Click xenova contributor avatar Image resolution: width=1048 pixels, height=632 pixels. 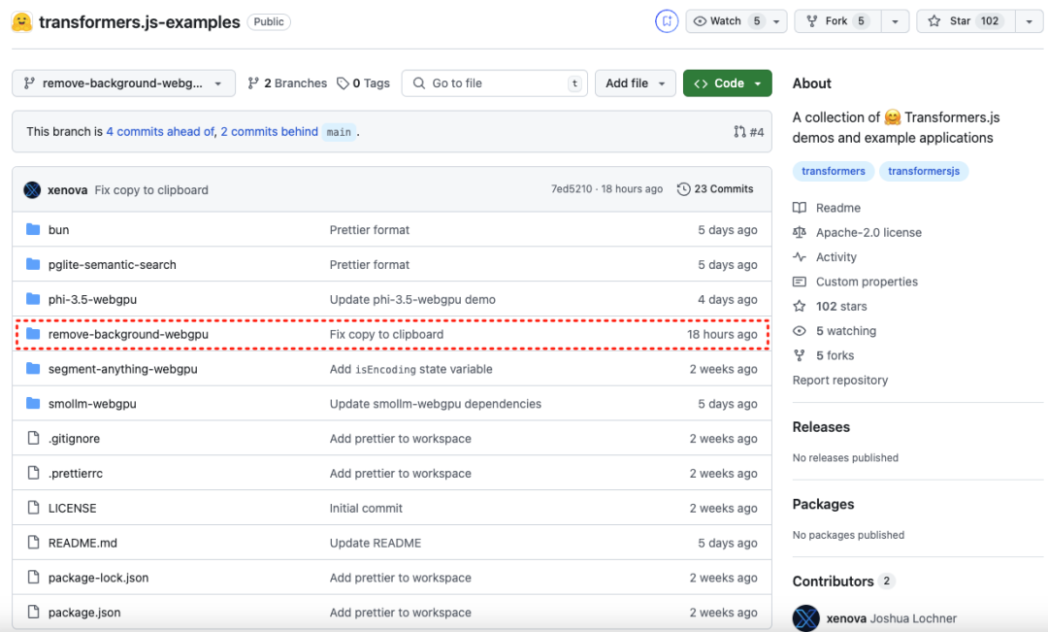click(x=806, y=618)
